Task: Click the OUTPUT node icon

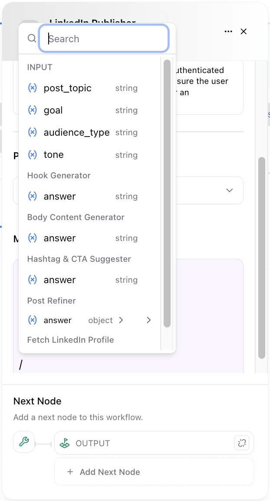Action: pos(65,443)
